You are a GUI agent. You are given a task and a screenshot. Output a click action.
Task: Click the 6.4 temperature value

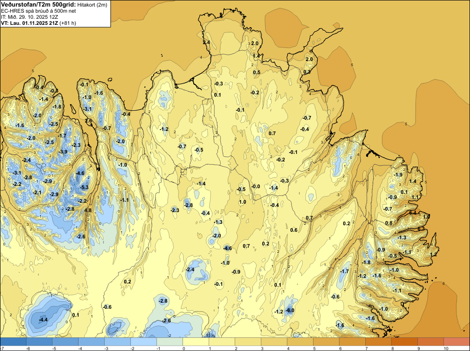tap(413, 213)
